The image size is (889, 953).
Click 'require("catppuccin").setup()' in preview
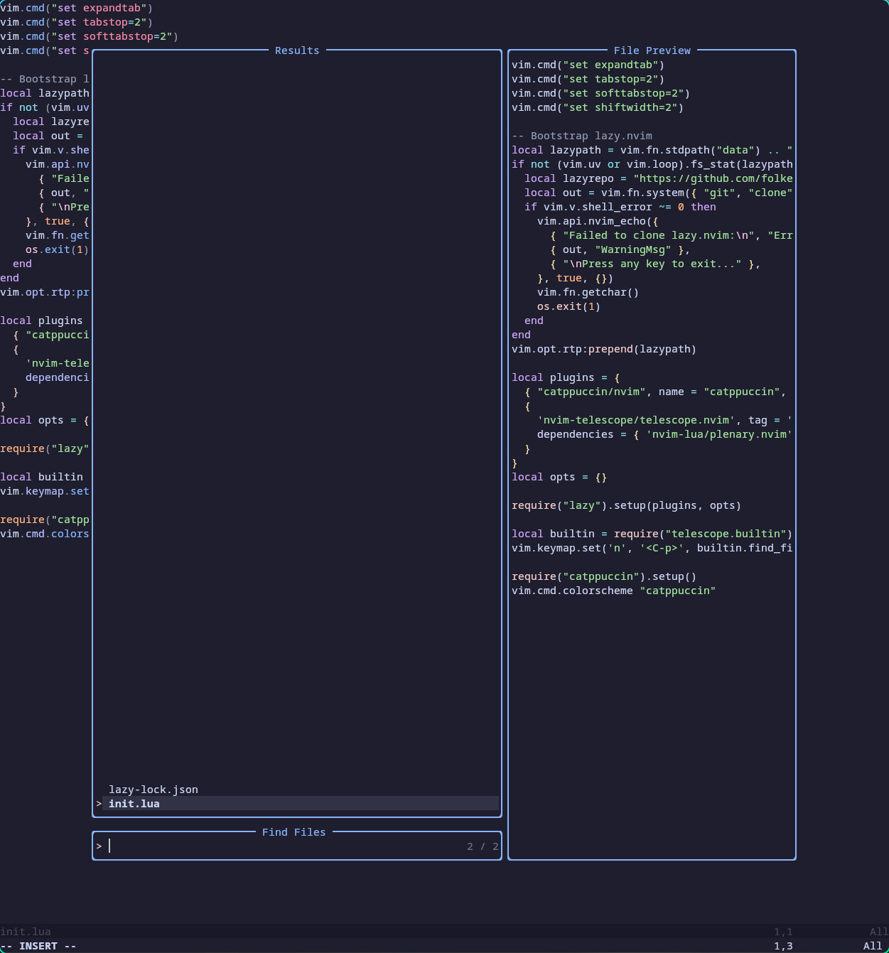pos(604,576)
